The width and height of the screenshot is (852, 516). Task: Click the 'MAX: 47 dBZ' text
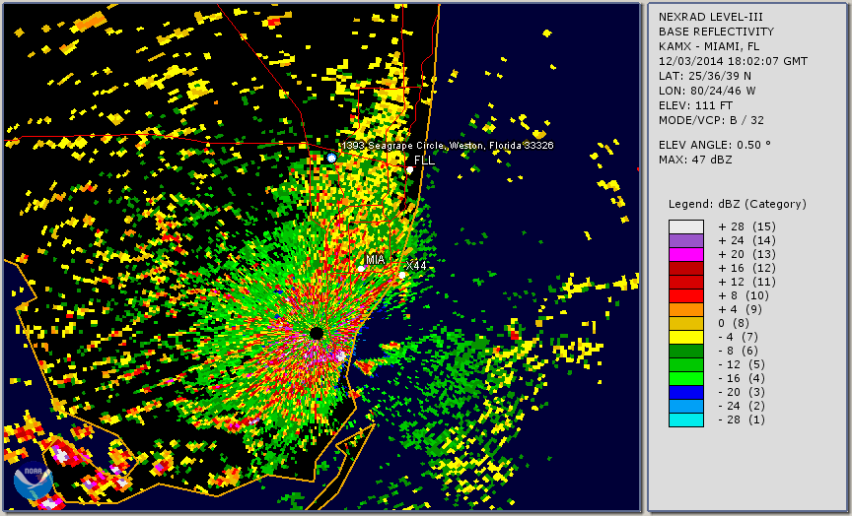695,160
